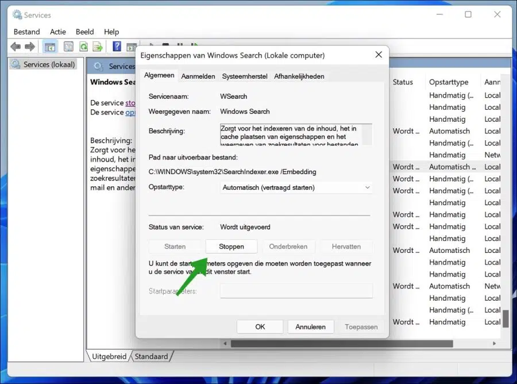517x384 pixels.
Task: Select the 'Automatisch ...' delayed start row cell
Action: pyautogui.click(x=453, y=167)
